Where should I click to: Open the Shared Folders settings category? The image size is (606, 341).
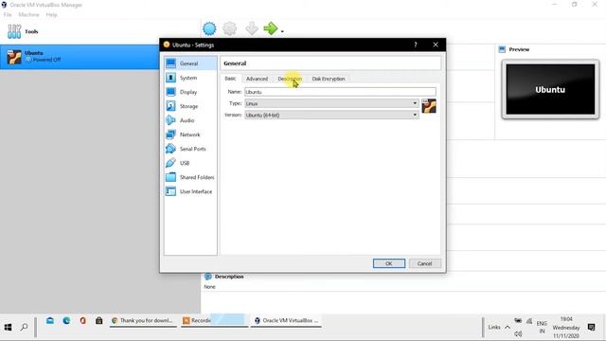(190, 177)
